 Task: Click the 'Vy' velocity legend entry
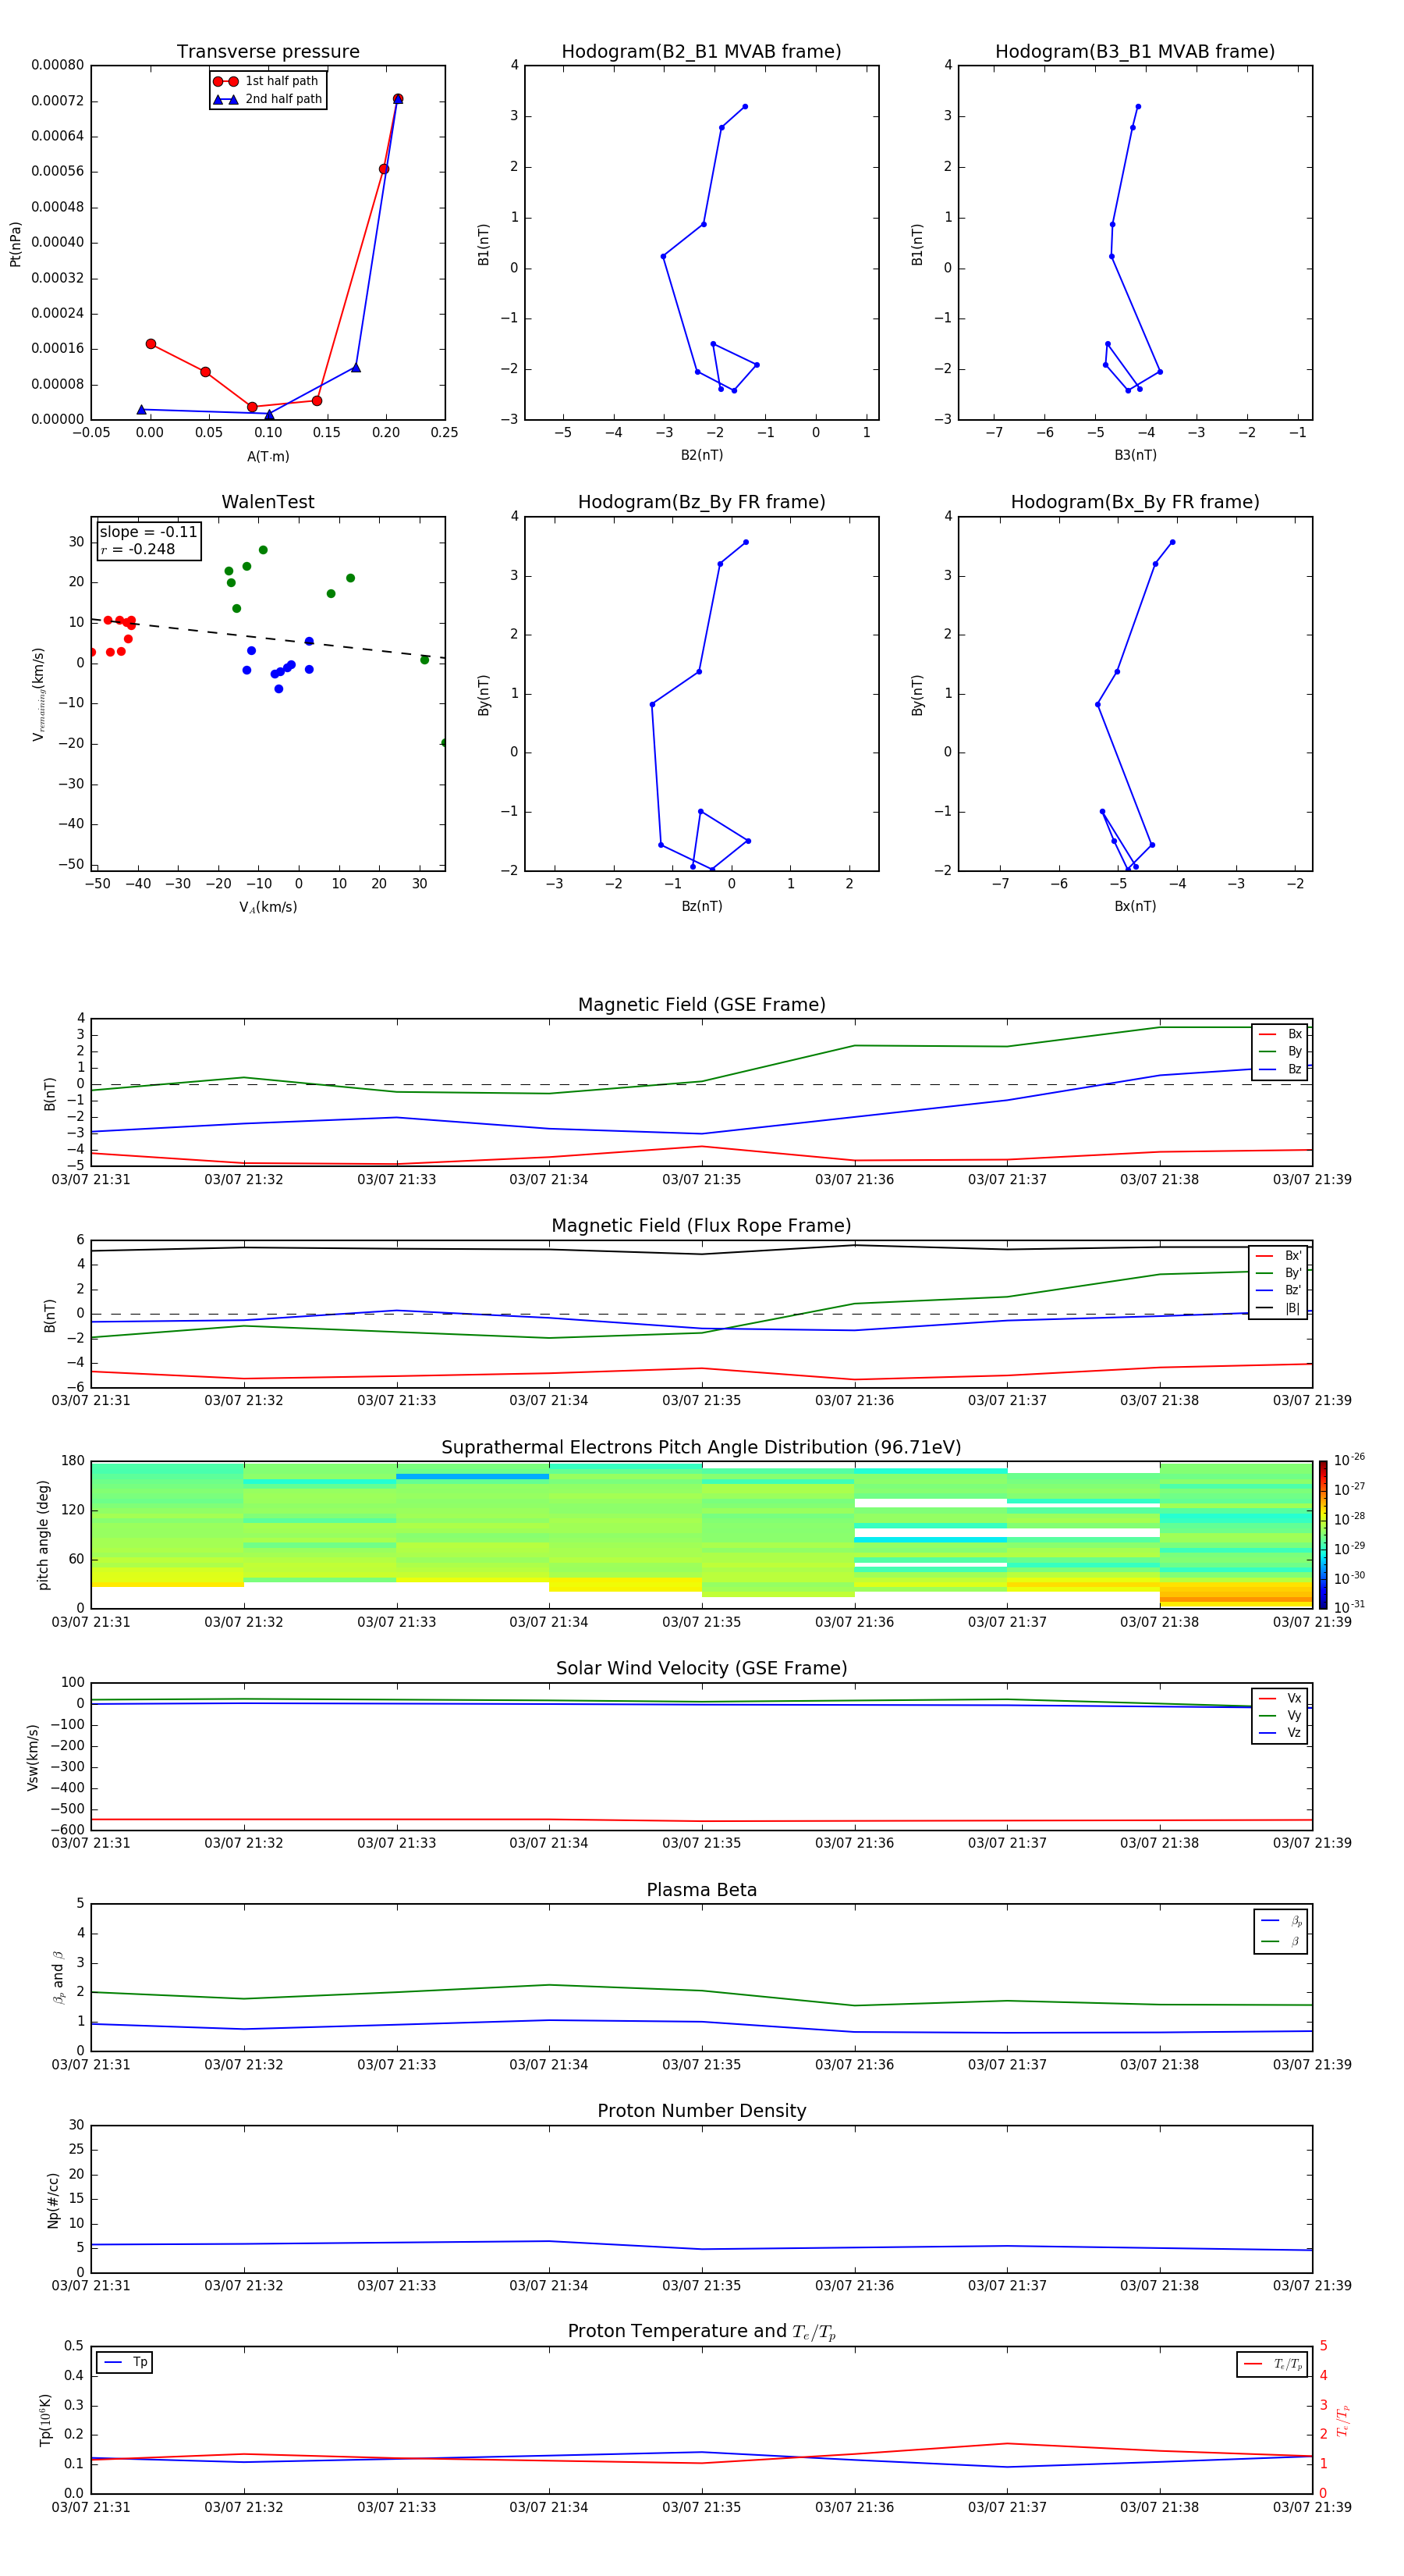click(x=1281, y=1715)
